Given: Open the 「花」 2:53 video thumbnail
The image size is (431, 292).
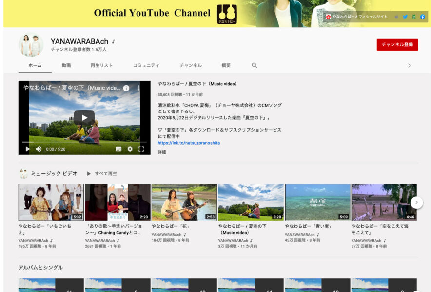Looking at the screenshot, I should tap(184, 202).
